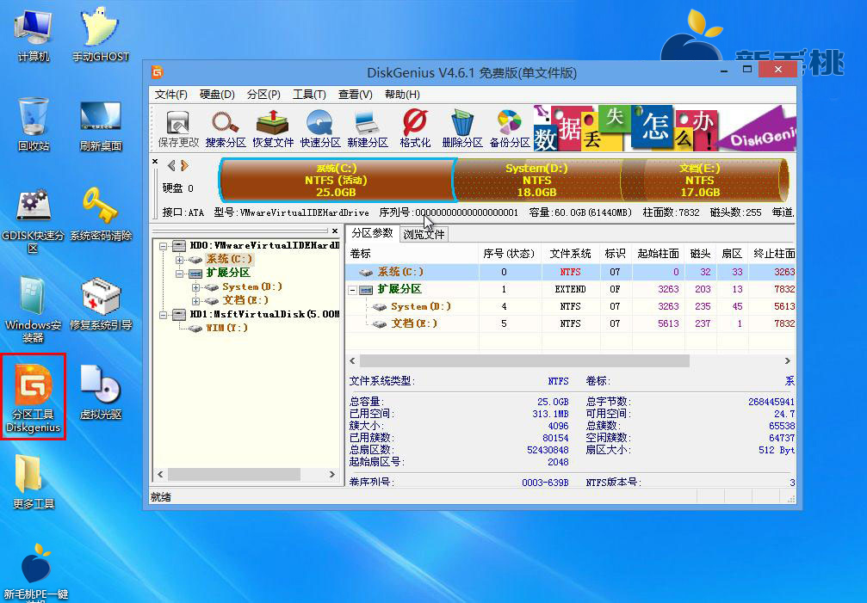The height and width of the screenshot is (603, 867).
Task: Open 分区工具 Diskgenius desktop icon
Action: tap(34, 397)
